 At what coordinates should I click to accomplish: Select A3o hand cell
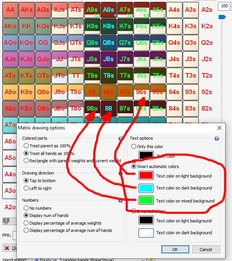[x=10, y=191]
